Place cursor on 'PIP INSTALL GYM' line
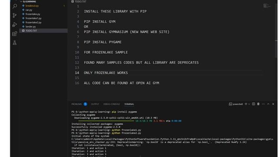The width and height of the screenshot is (279, 157). pos(100,22)
